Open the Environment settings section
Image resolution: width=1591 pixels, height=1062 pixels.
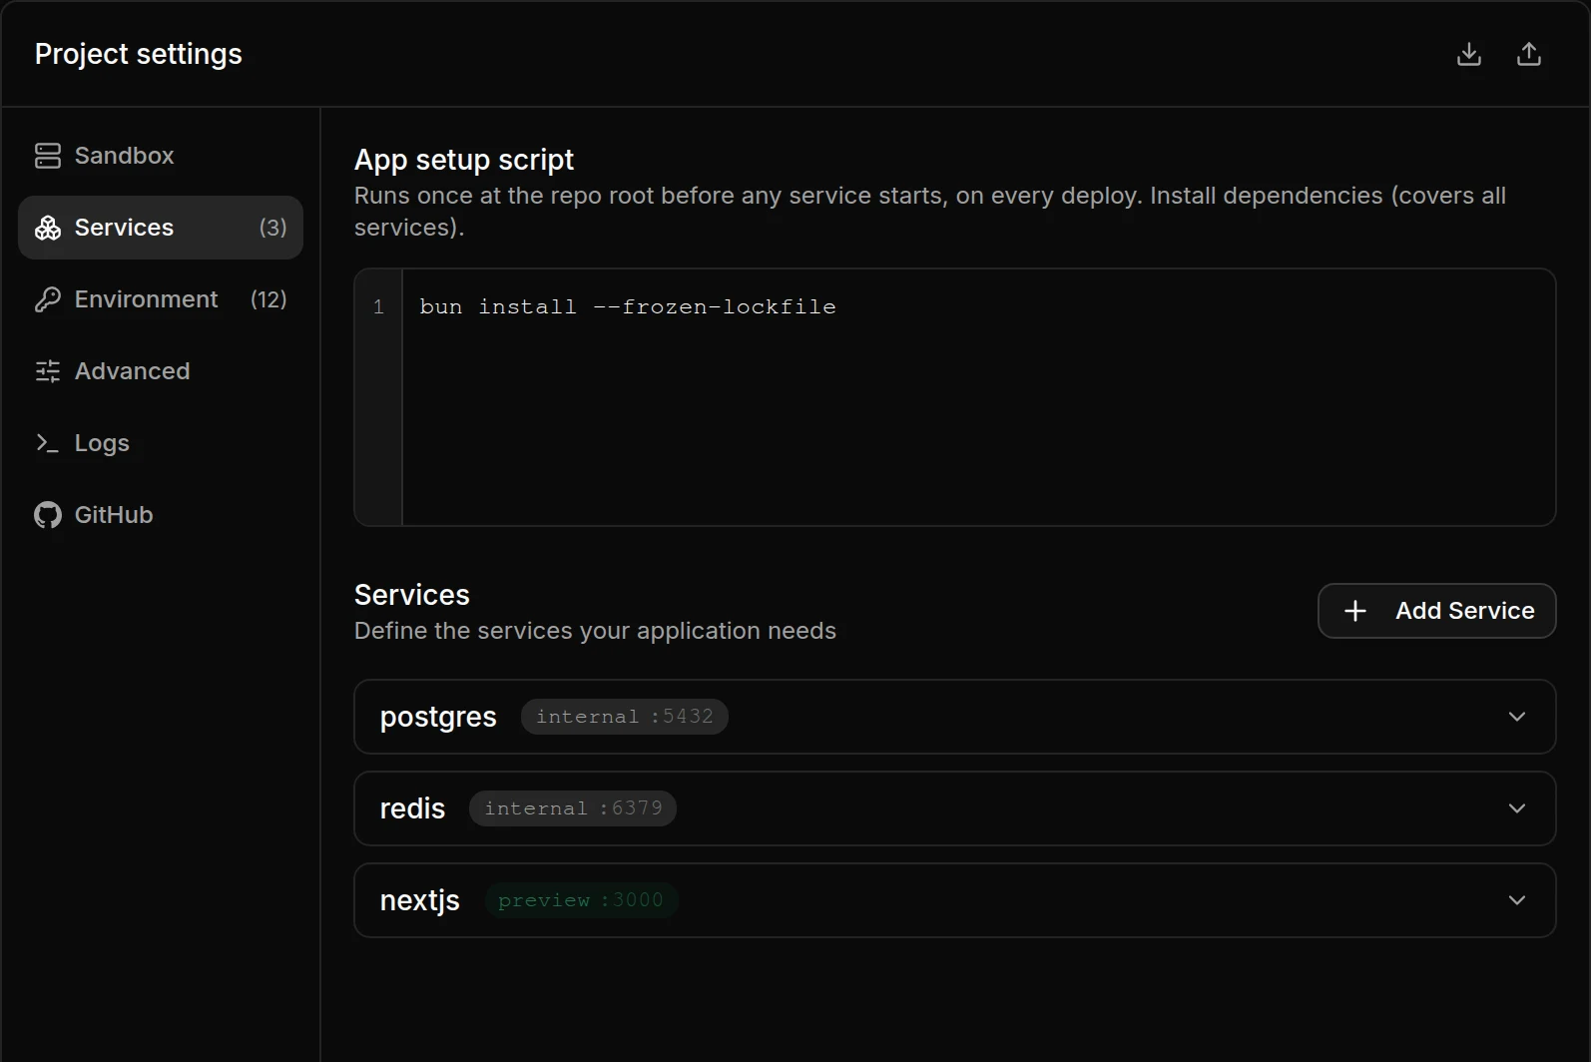pyautogui.click(x=161, y=299)
